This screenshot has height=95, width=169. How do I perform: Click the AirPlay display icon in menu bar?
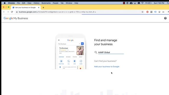tap(135, 3)
